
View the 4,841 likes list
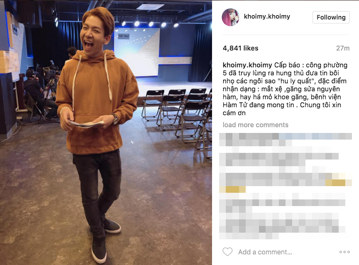tap(240, 48)
